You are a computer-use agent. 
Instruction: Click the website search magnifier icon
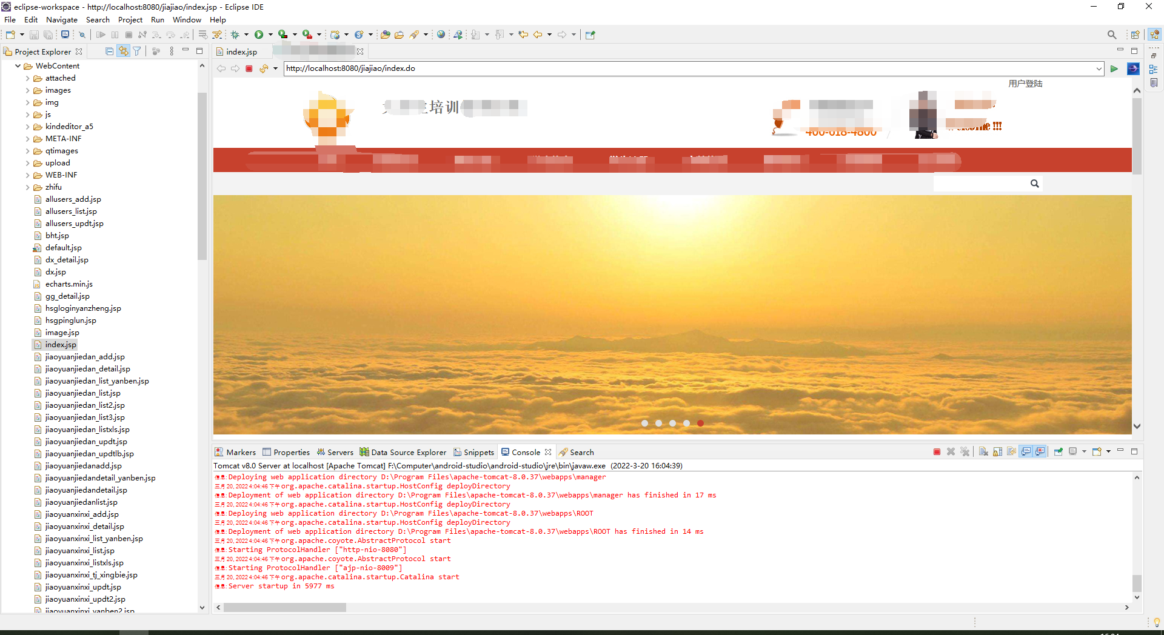point(1035,184)
